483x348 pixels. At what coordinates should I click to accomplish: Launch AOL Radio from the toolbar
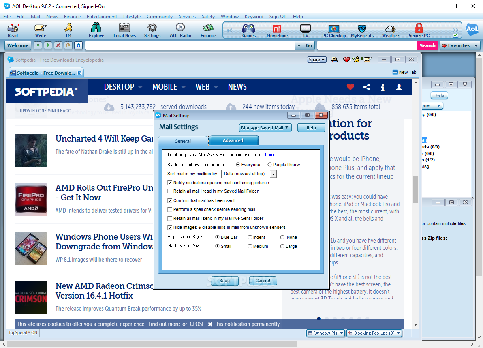180,30
